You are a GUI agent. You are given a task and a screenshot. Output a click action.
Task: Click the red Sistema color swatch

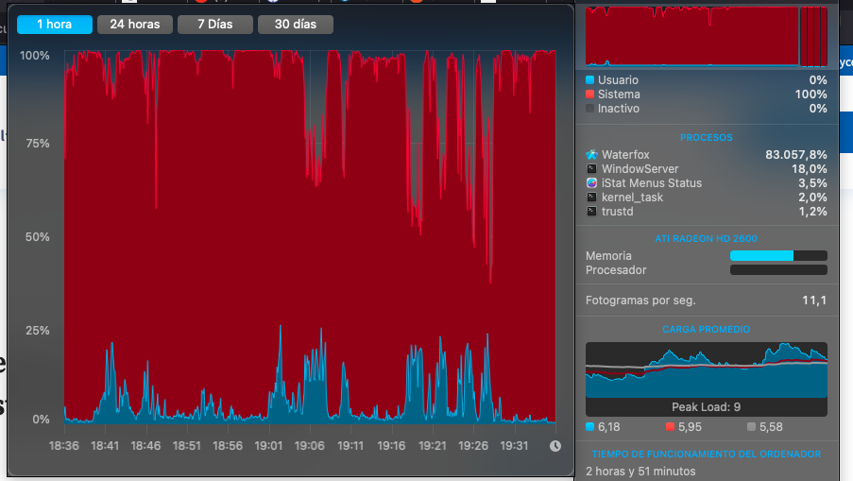[x=590, y=94]
